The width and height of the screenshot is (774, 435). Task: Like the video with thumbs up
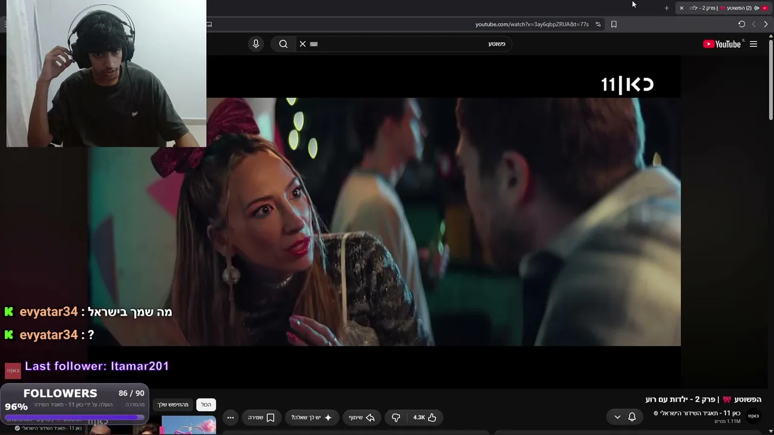pyautogui.click(x=425, y=417)
